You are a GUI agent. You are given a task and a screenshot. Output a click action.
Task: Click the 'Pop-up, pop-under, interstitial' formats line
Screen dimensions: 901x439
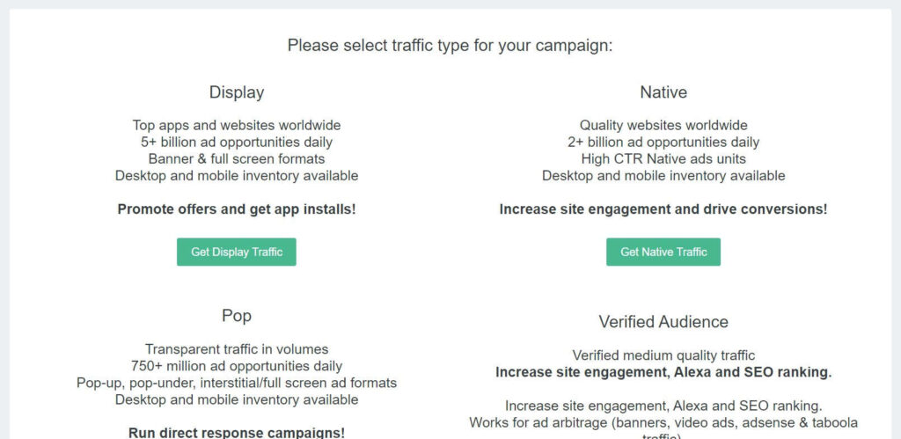[237, 383]
